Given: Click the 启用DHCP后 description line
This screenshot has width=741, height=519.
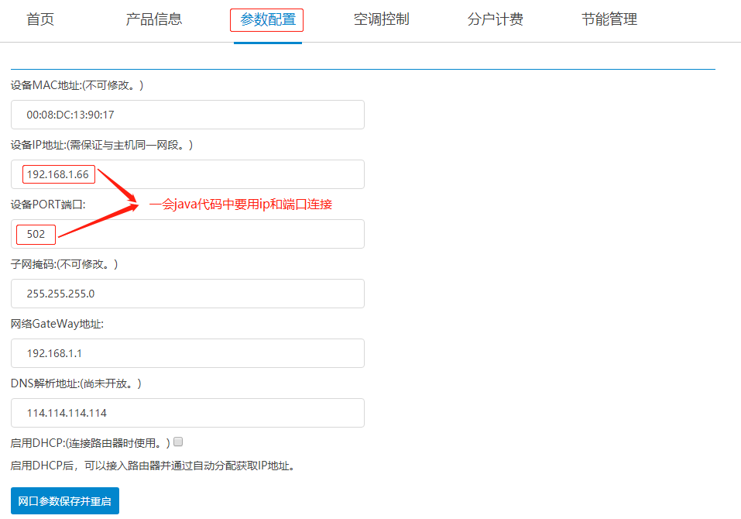Looking at the screenshot, I should pyautogui.click(x=154, y=466).
